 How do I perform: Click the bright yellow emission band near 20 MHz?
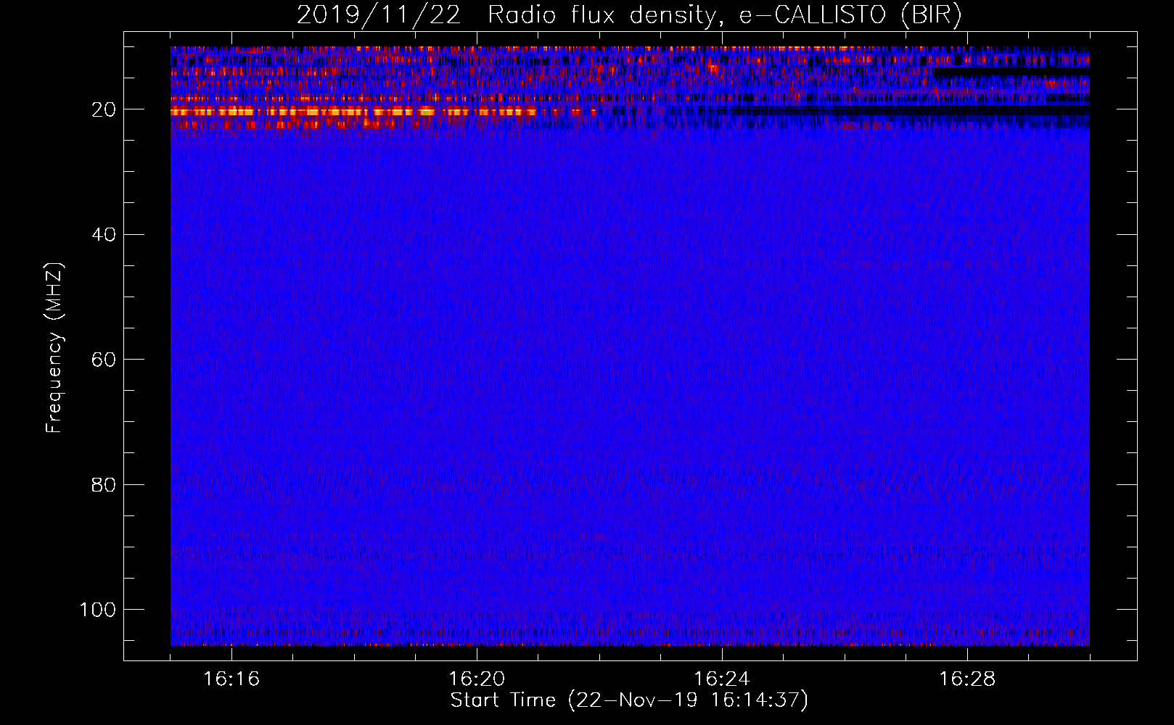(353, 112)
